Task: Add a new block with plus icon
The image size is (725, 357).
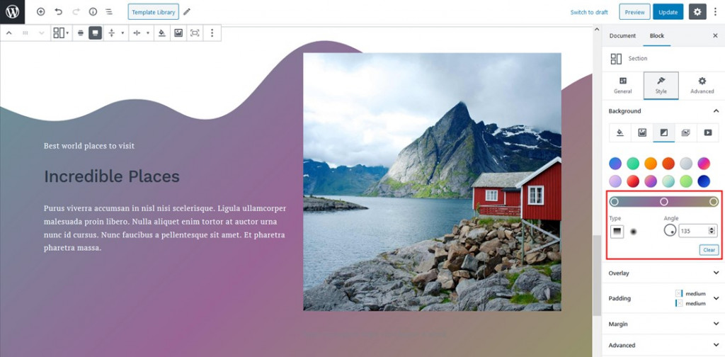Action: click(x=40, y=12)
